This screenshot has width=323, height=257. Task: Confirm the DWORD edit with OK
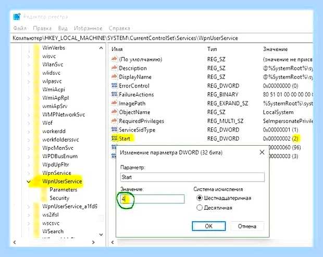(x=209, y=226)
